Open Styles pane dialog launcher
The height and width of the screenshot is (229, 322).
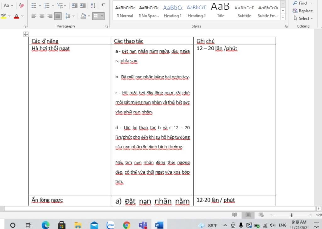click(x=286, y=26)
